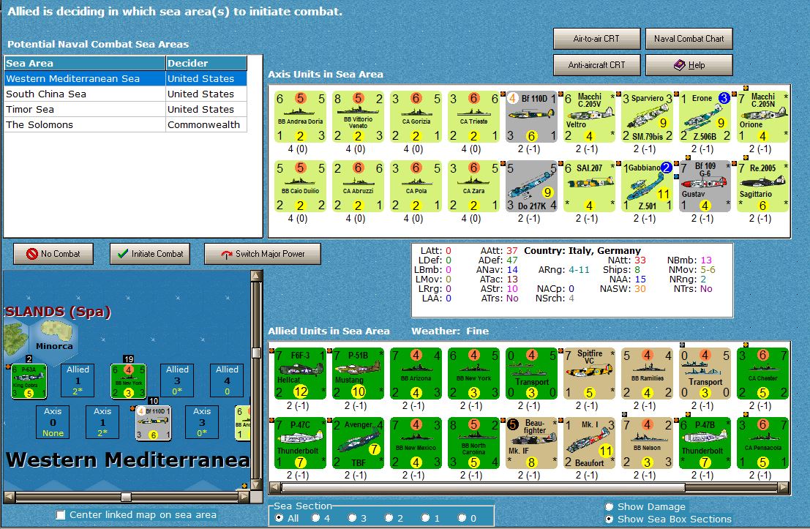Click Switch Major Power button
Image resolution: width=810 pixels, height=529 pixels.
263,254
